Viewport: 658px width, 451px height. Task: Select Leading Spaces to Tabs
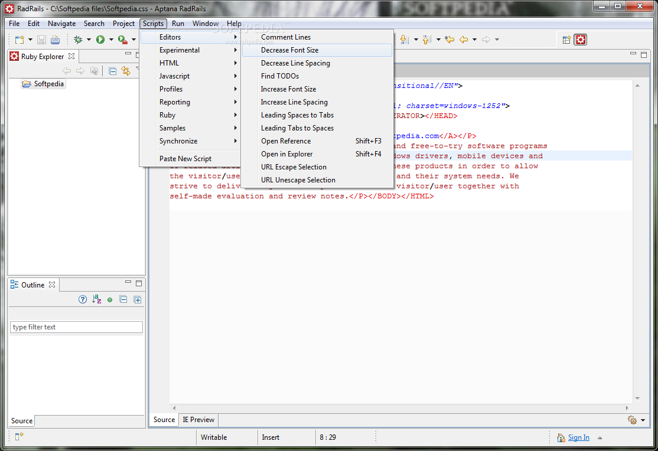point(317,115)
